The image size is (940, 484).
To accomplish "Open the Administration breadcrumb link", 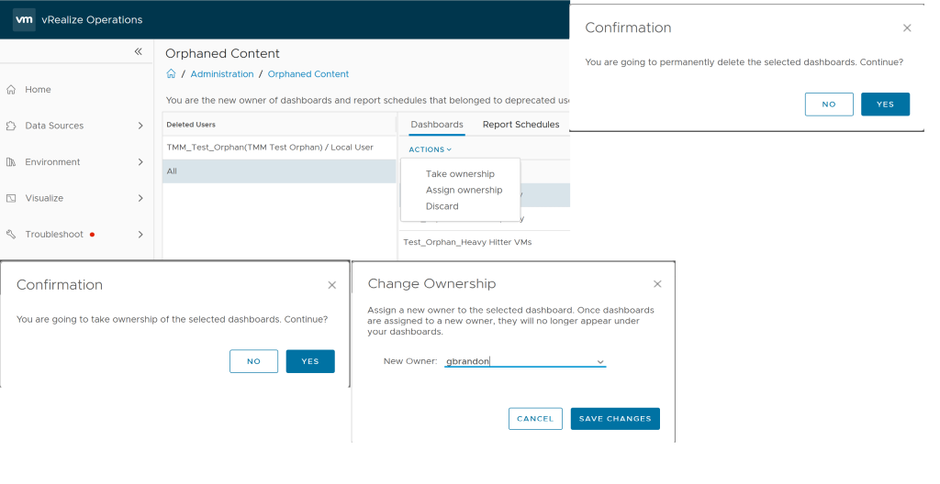I will [x=222, y=74].
